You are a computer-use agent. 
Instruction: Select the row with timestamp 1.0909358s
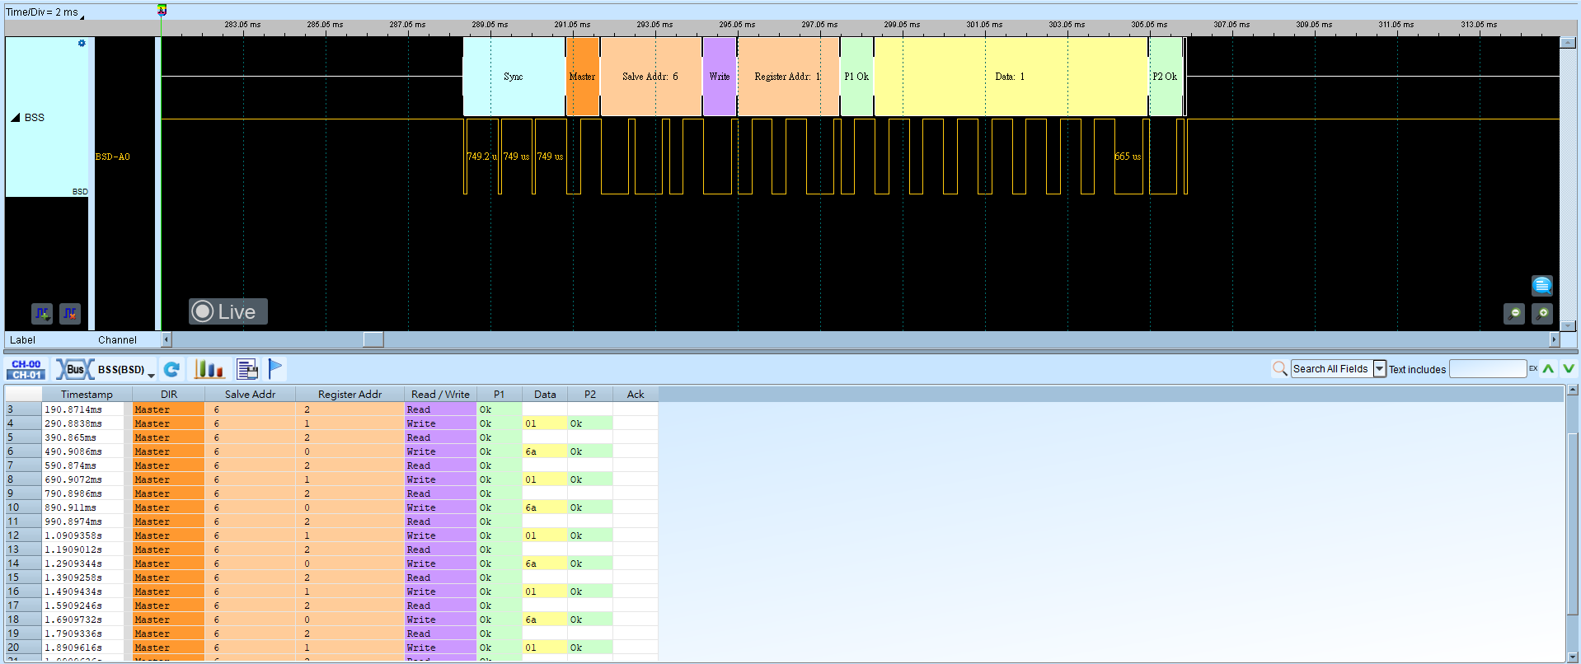[x=331, y=535]
